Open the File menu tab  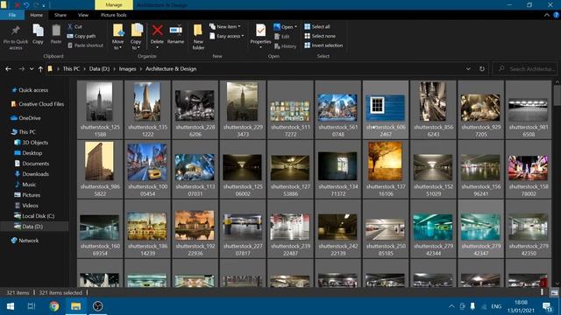pos(12,15)
